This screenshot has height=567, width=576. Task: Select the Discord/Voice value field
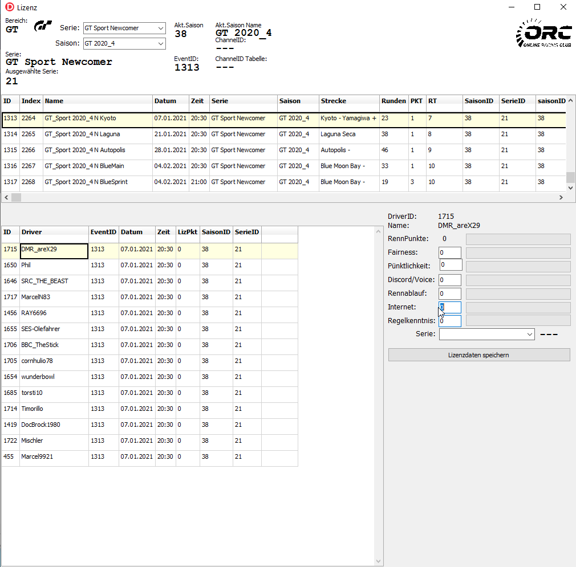coord(449,280)
